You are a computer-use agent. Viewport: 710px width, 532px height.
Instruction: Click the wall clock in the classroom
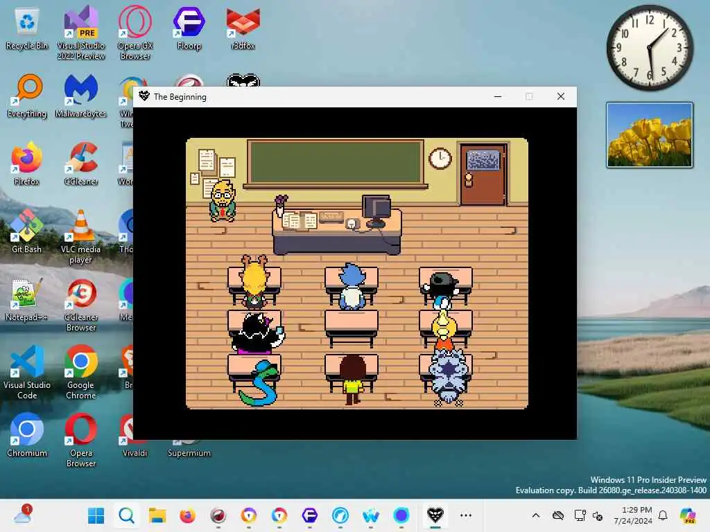[440, 159]
